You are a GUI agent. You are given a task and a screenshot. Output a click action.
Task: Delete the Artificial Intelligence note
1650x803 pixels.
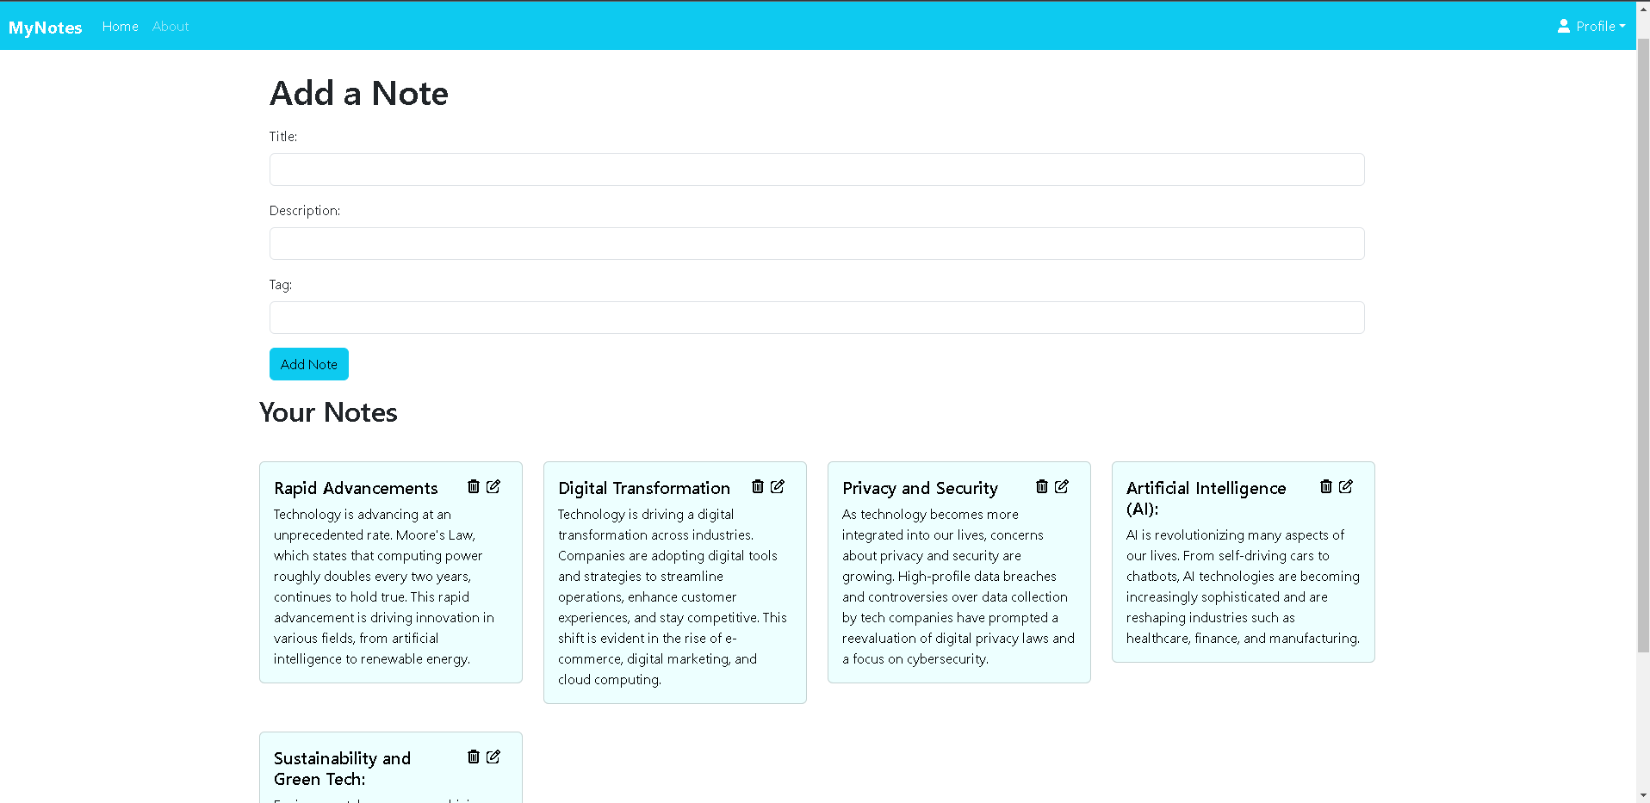click(1325, 486)
